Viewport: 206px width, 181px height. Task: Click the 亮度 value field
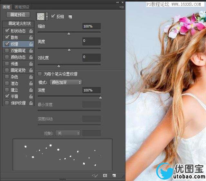click(91, 41)
